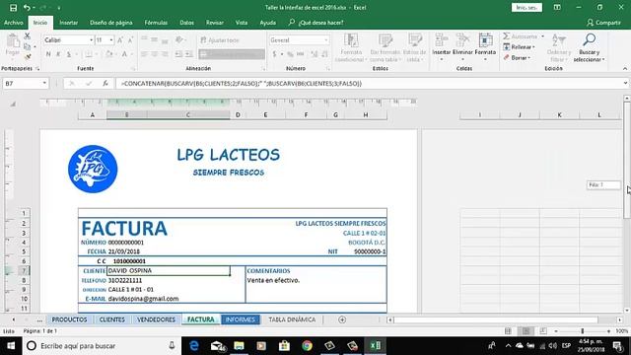Click the select-all corner triangle

click(13, 104)
